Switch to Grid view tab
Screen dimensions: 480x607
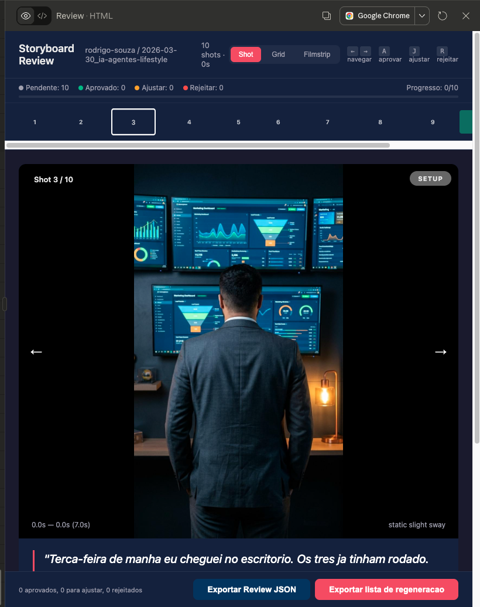[x=278, y=54]
